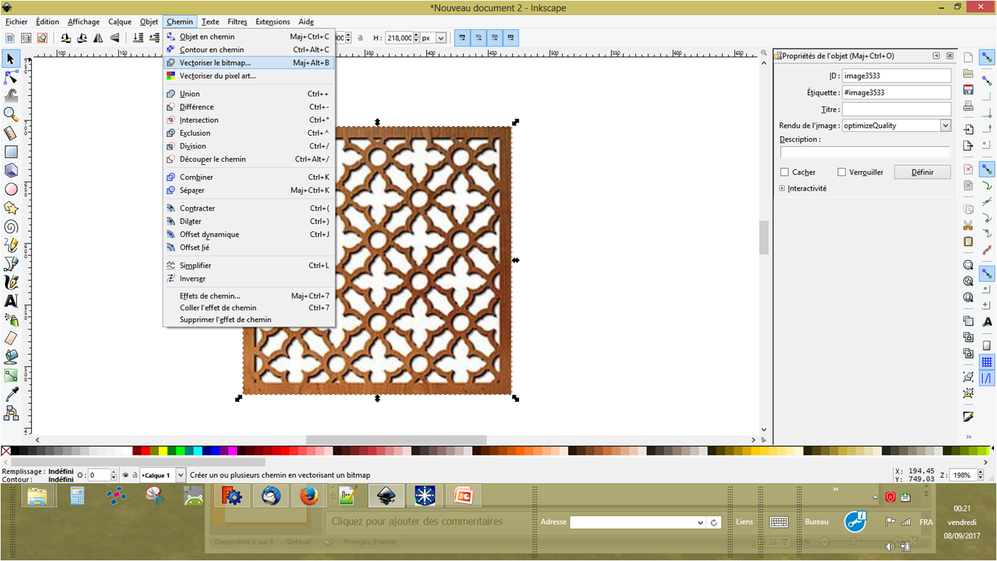Choose Effets de chemin menu entry
Viewport: 997px width, 561px height.
[248, 296]
